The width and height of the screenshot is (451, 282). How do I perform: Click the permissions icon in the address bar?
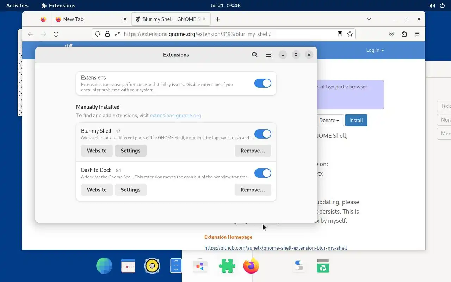tap(117, 34)
